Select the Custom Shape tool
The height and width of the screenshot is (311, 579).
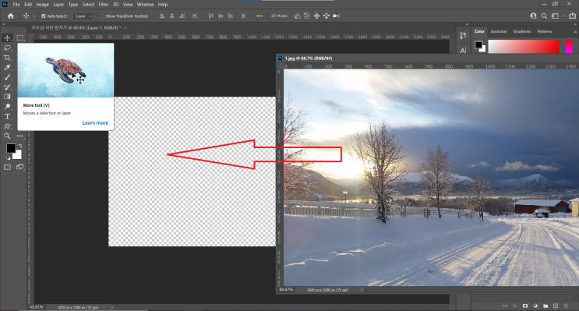click(7, 126)
